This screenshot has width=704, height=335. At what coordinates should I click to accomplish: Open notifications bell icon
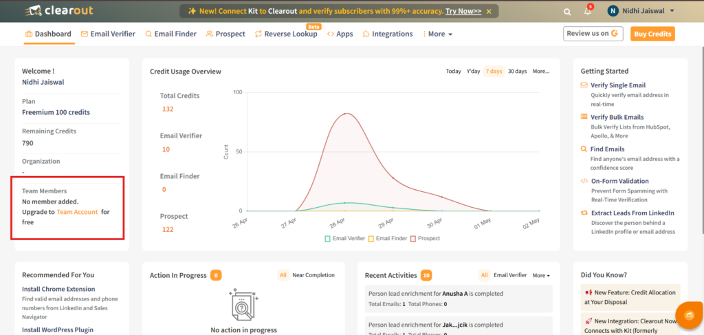(588, 11)
